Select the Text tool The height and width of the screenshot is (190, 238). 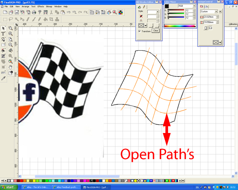click(3, 34)
